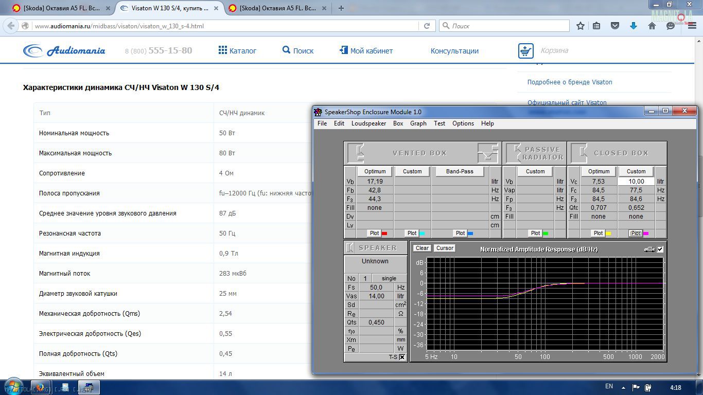Show hidden system tray icons
This screenshot has height=395, width=703.
point(623,388)
